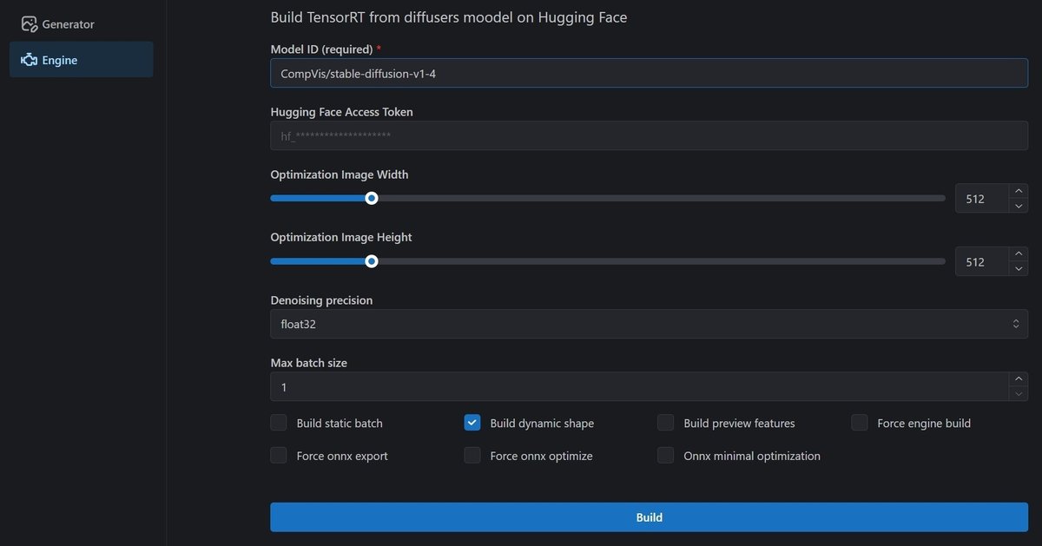The height and width of the screenshot is (546, 1042).
Task: Increase Optimization Image Height with up arrow
Action: coord(1018,253)
